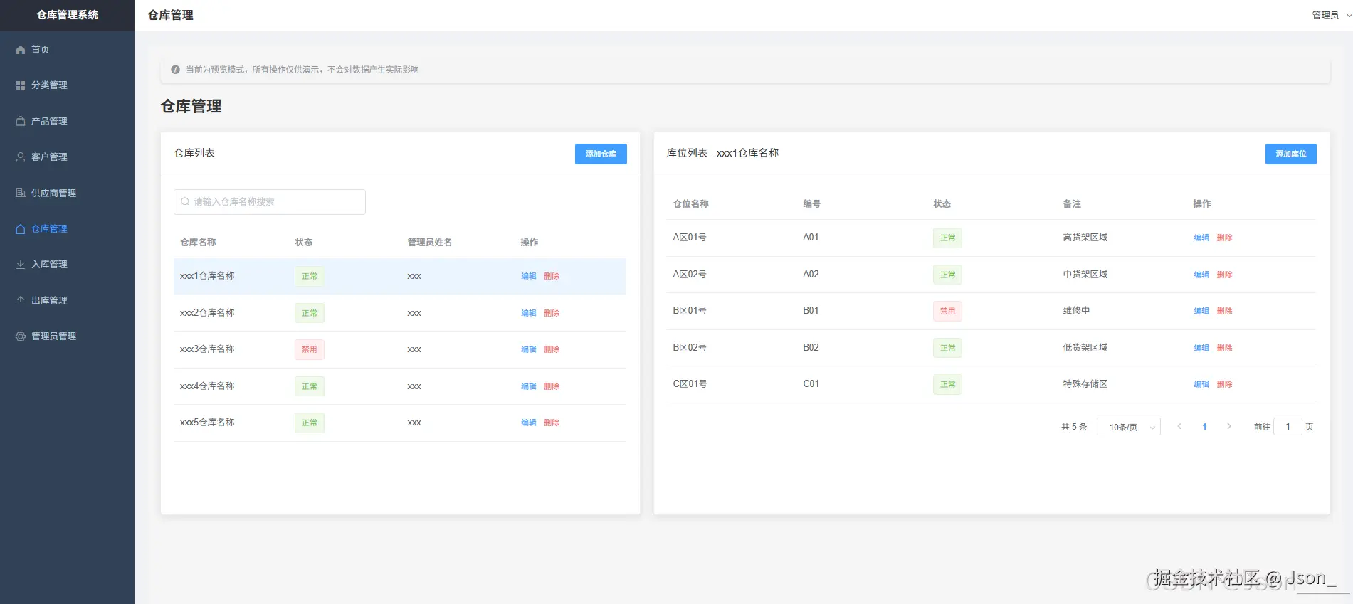This screenshot has width=1353, height=604.
Task: Click the 添加库位 button
Action: [1290, 154]
